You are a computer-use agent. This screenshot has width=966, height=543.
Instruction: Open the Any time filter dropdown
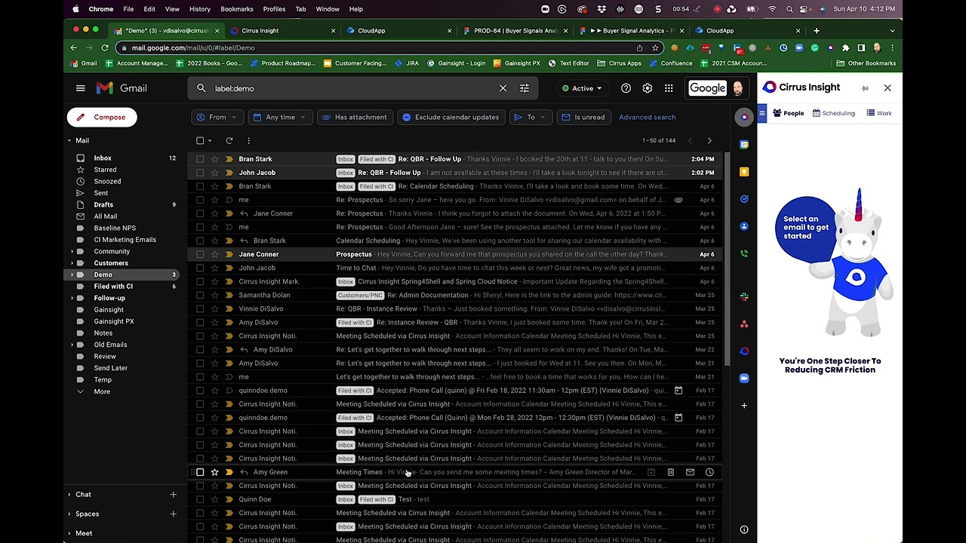(x=280, y=117)
